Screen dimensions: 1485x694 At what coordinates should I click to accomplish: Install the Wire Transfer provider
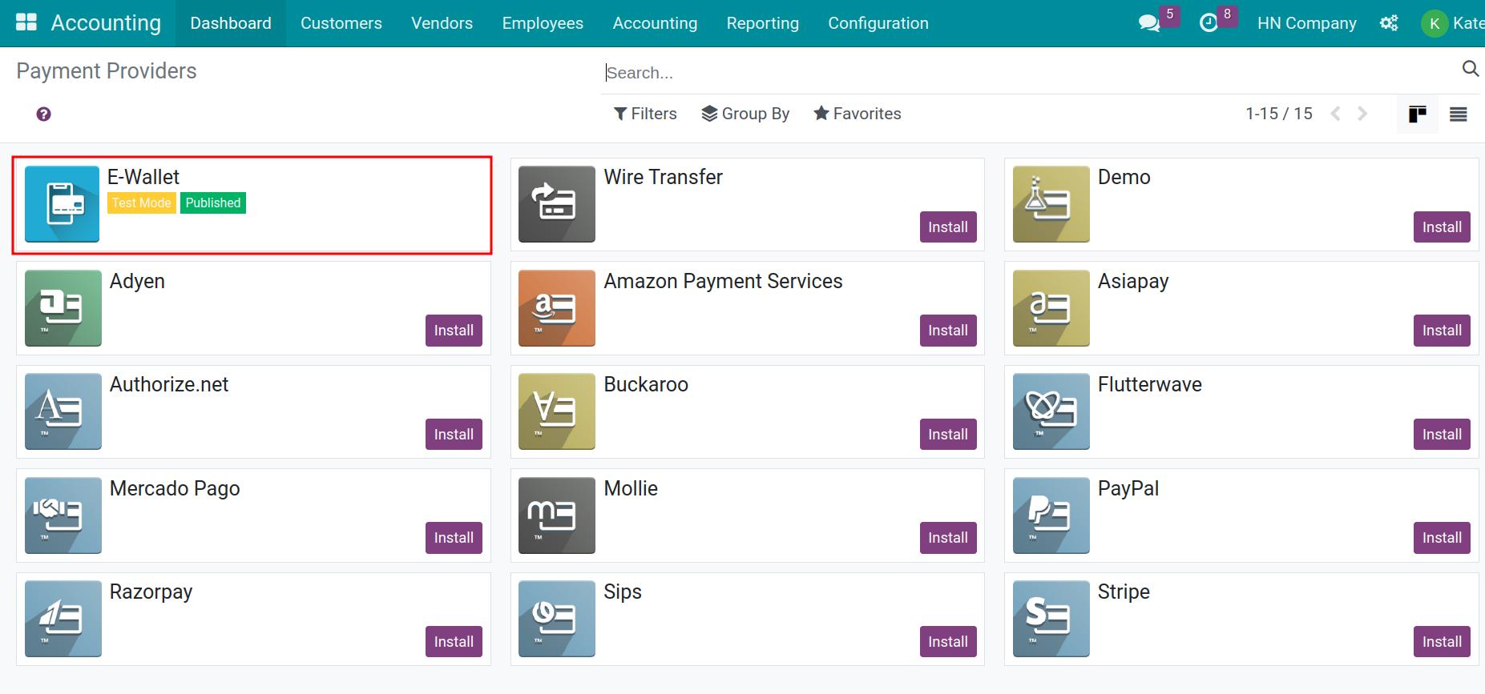point(948,227)
